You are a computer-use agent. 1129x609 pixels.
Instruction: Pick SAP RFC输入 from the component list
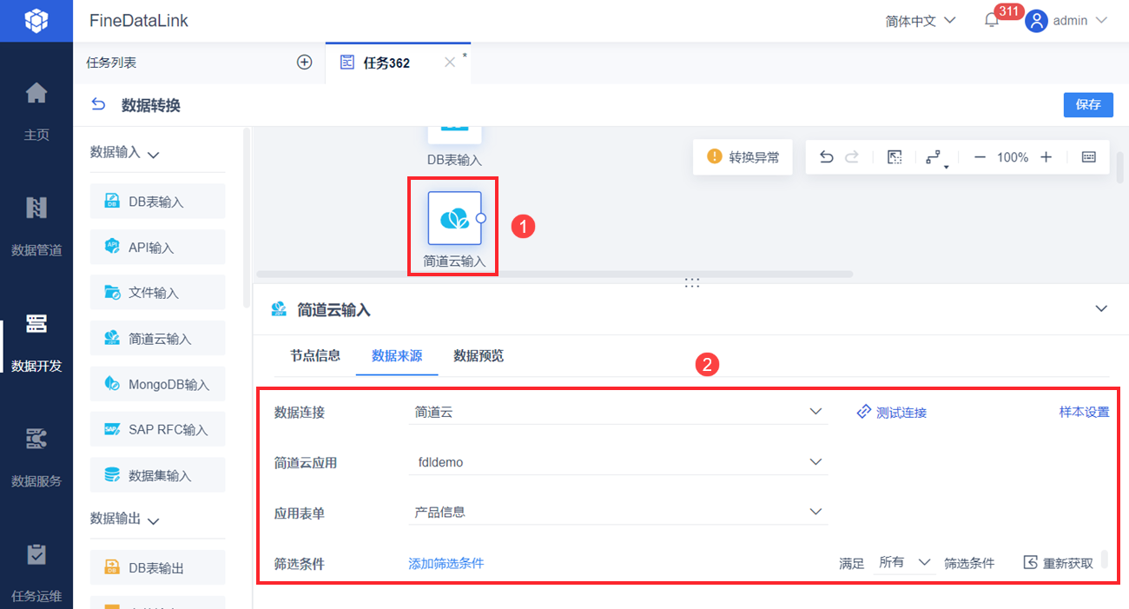157,429
